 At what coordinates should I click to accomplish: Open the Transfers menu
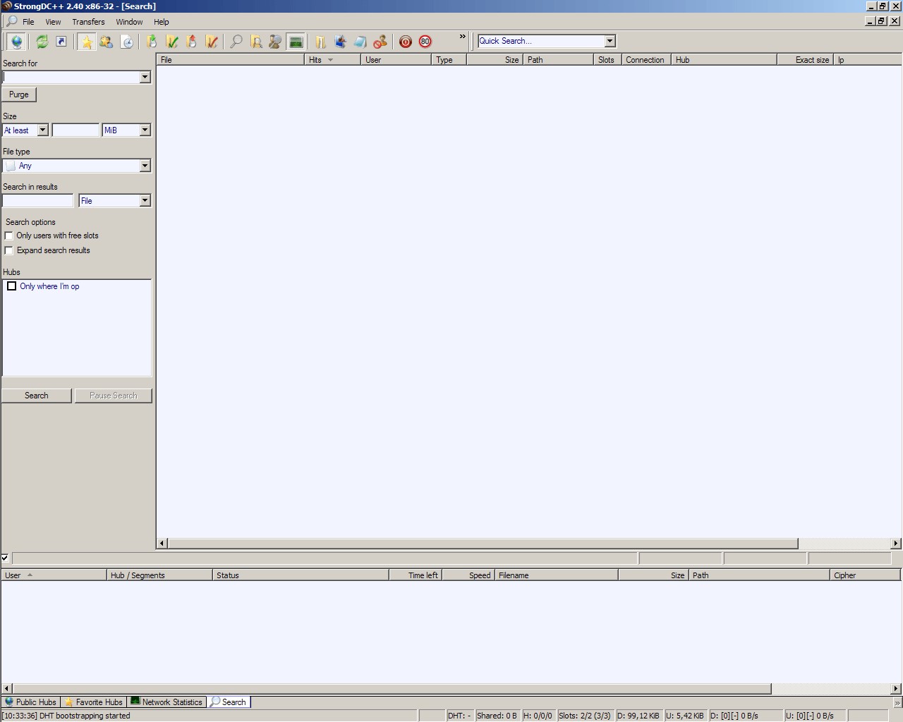pos(87,22)
